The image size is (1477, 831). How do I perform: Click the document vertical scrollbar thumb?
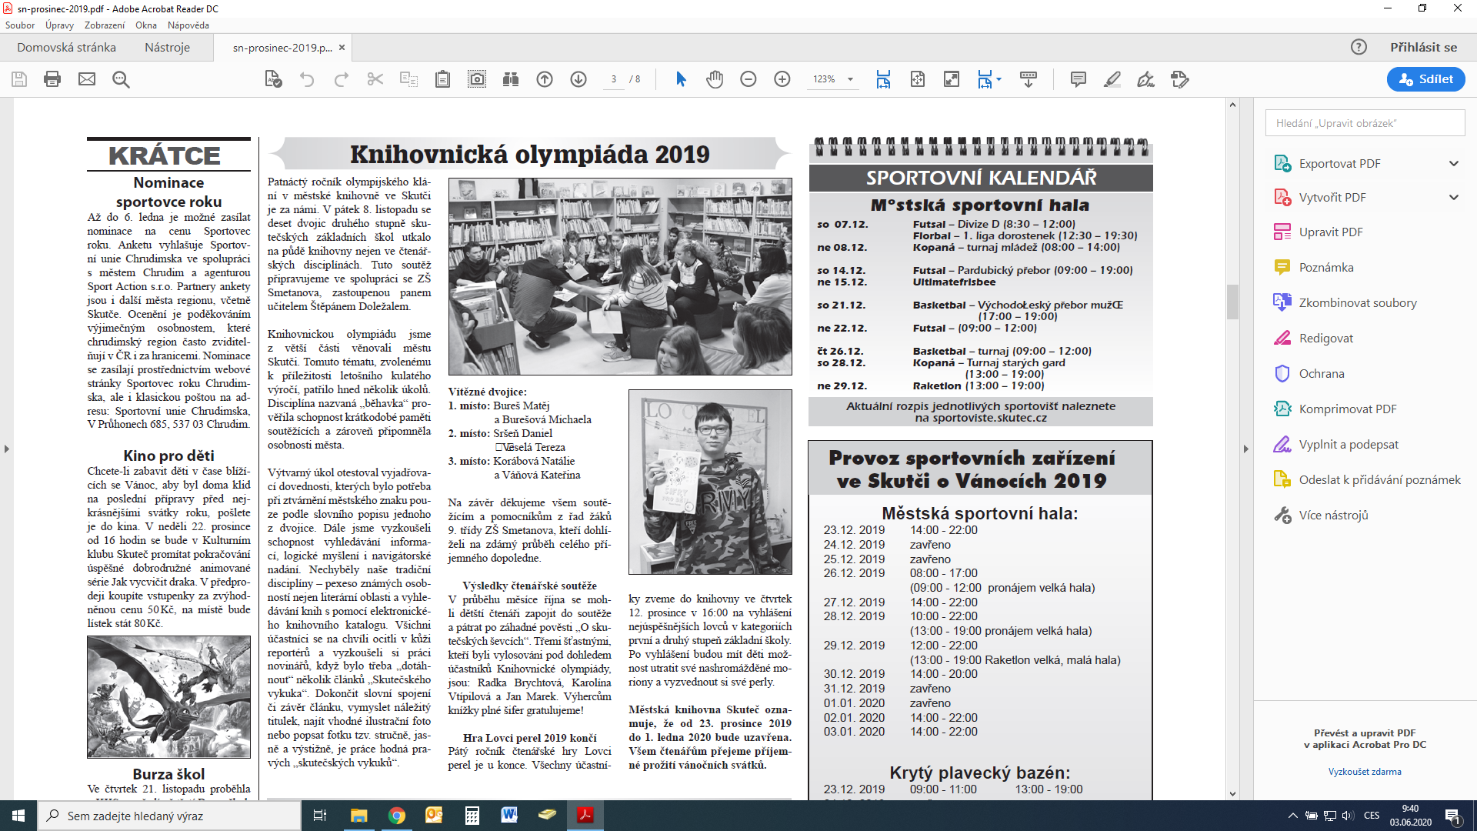pos(1232,302)
